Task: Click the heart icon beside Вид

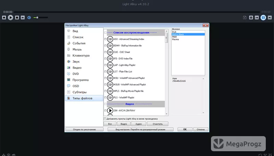Action: [69, 31]
